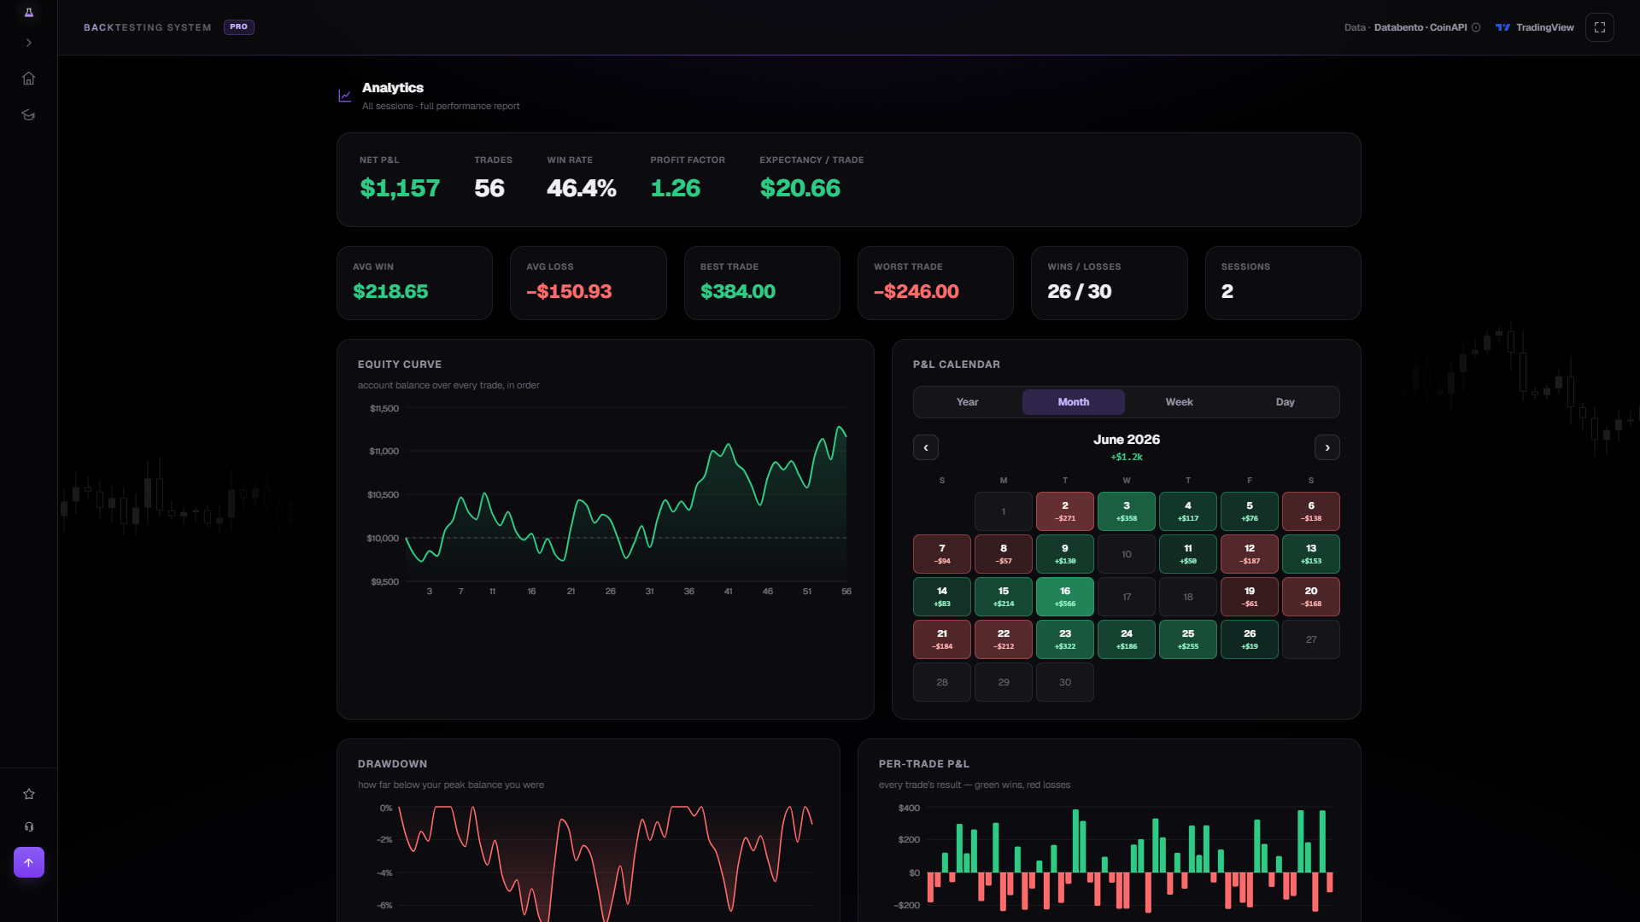Open the flask logo icon in sidebar
This screenshot has height=922, width=1640.
[x=29, y=13]
